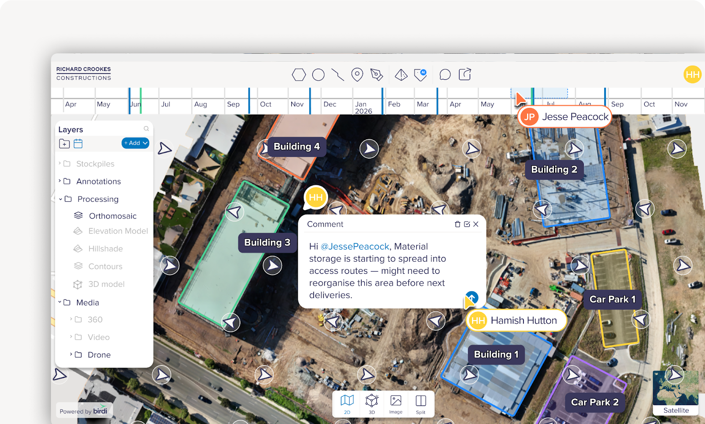Expand the 360 media folder
The image size is (705, 424).
click(71, 319)
